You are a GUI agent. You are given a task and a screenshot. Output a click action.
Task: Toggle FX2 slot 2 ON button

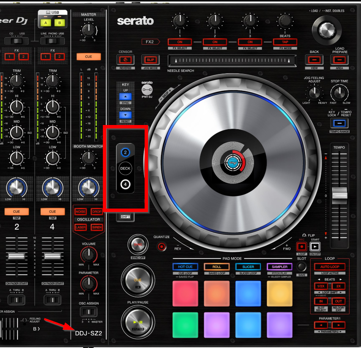coord(215,42)
